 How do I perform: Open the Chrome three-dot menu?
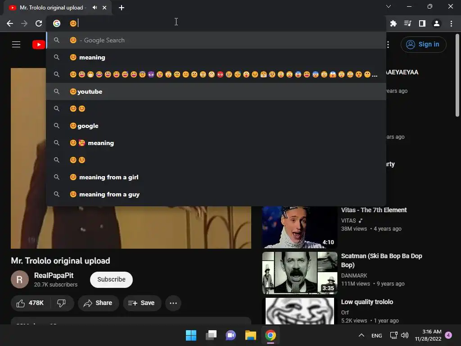click(x=451, y=23)
